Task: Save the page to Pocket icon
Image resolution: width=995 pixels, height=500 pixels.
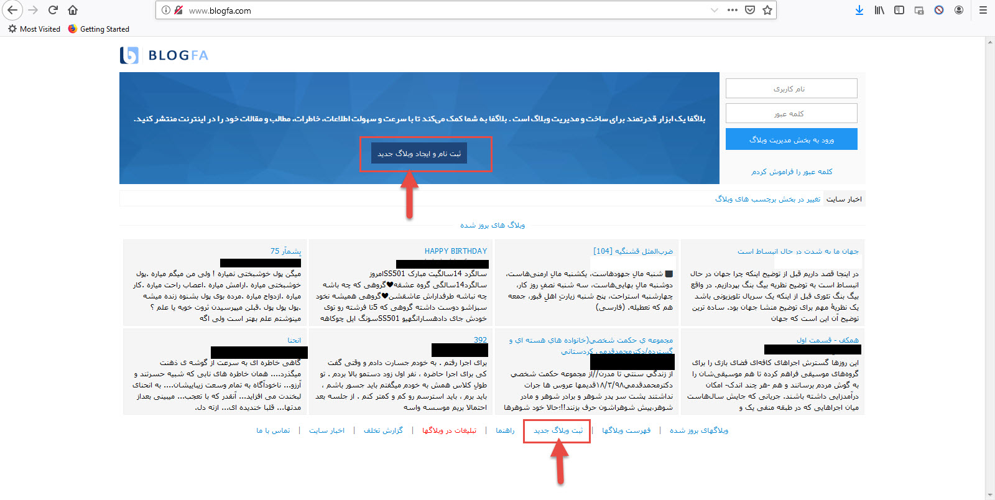Action: tap(750, 10)
